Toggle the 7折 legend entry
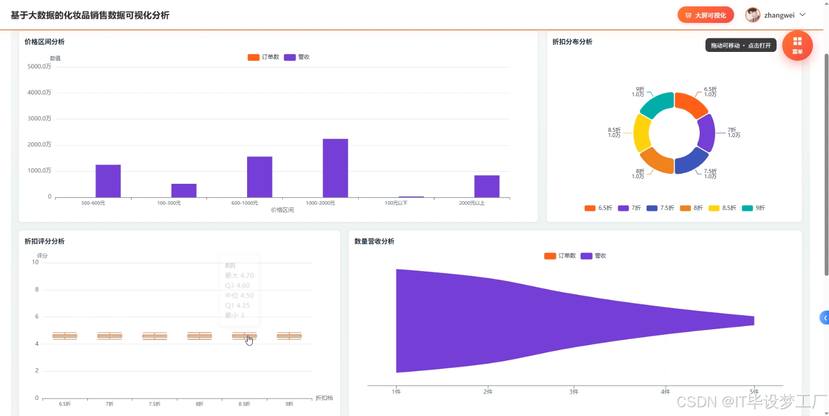This screenshot has height=416, width=829. tap(629, 208)
